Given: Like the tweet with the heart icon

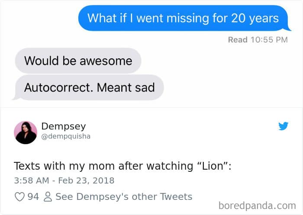Looking at the screenshot, I should coord(19,197).
